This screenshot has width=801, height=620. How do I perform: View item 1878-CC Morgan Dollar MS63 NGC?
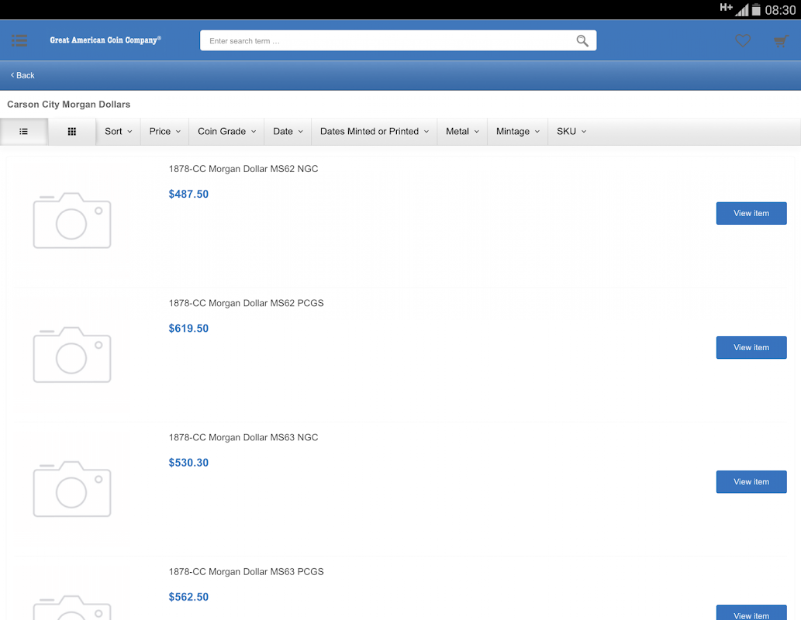(x=751, y=481)
